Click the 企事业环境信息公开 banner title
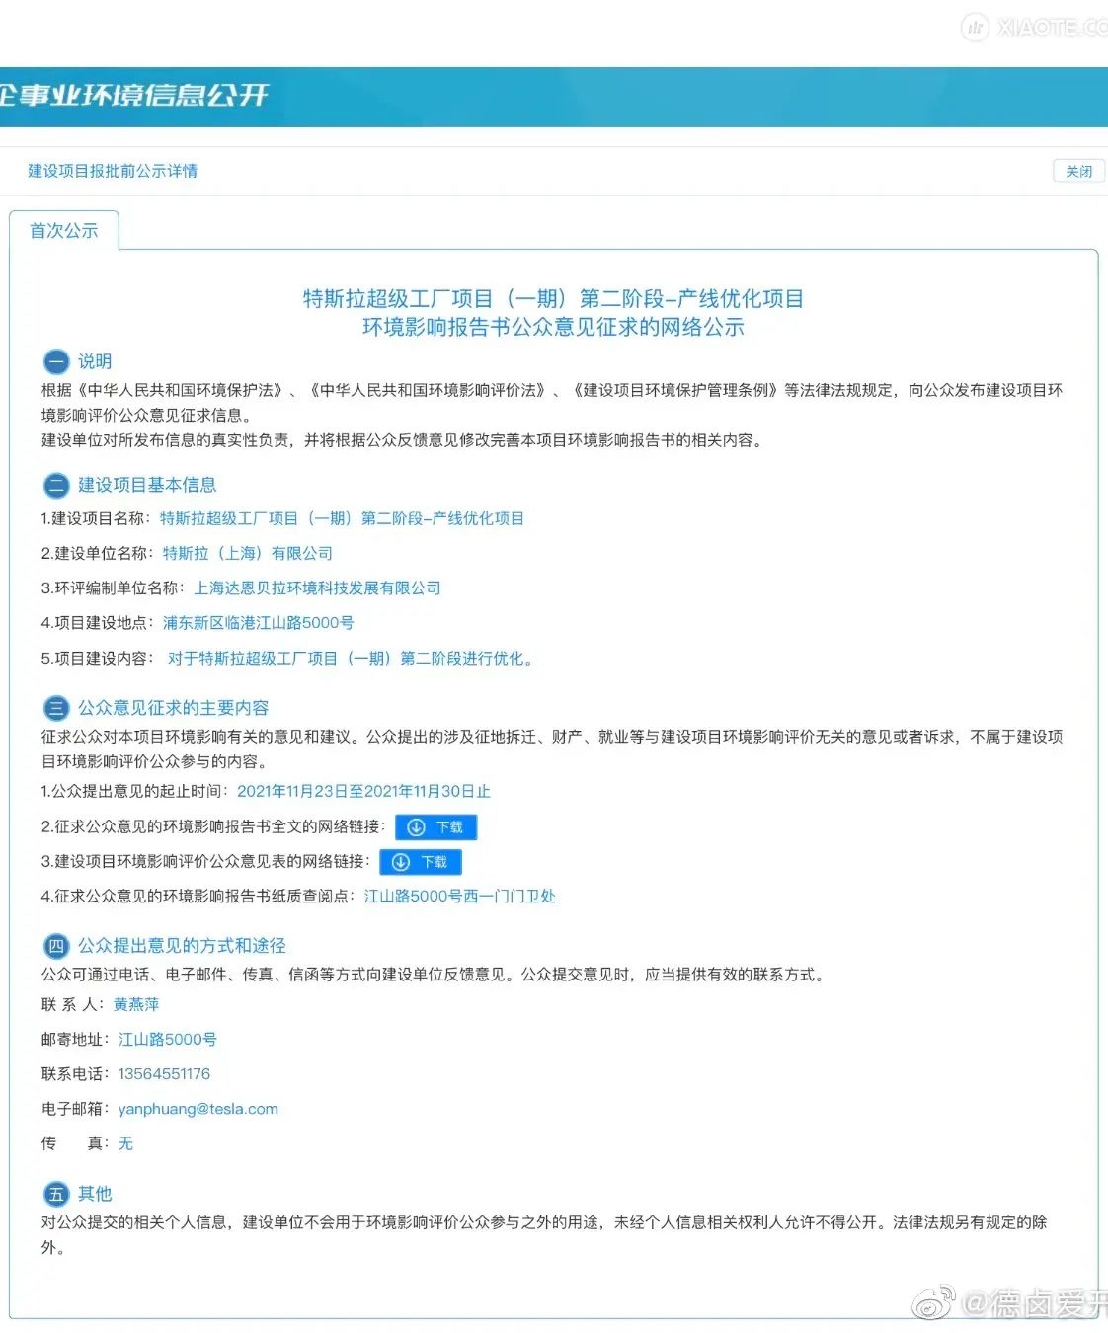1108x1333 pixels. coord(134,95)
